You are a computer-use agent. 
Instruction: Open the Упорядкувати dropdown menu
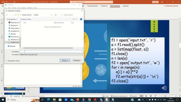[x=12, y=19]
